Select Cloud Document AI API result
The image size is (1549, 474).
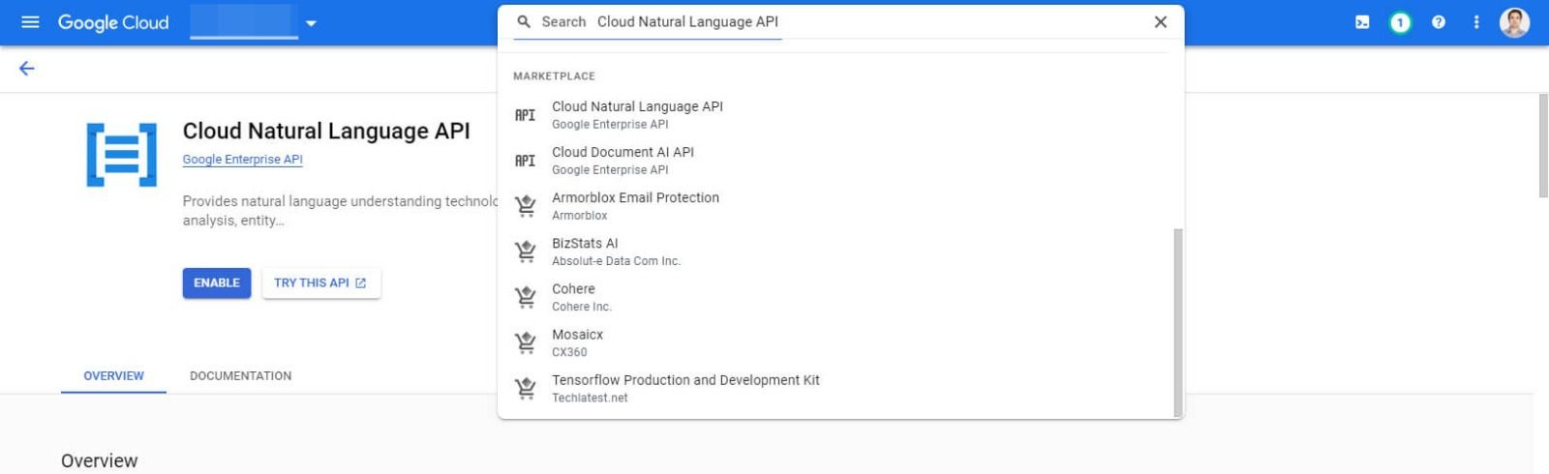click(623, 161)
